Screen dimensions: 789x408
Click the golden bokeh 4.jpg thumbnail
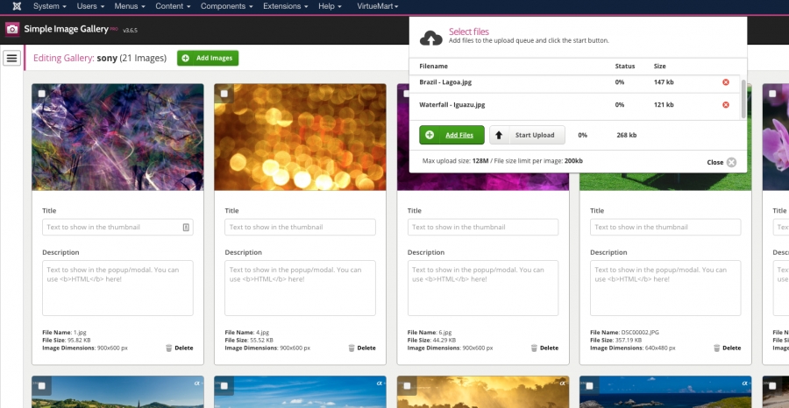click(301, 137)
